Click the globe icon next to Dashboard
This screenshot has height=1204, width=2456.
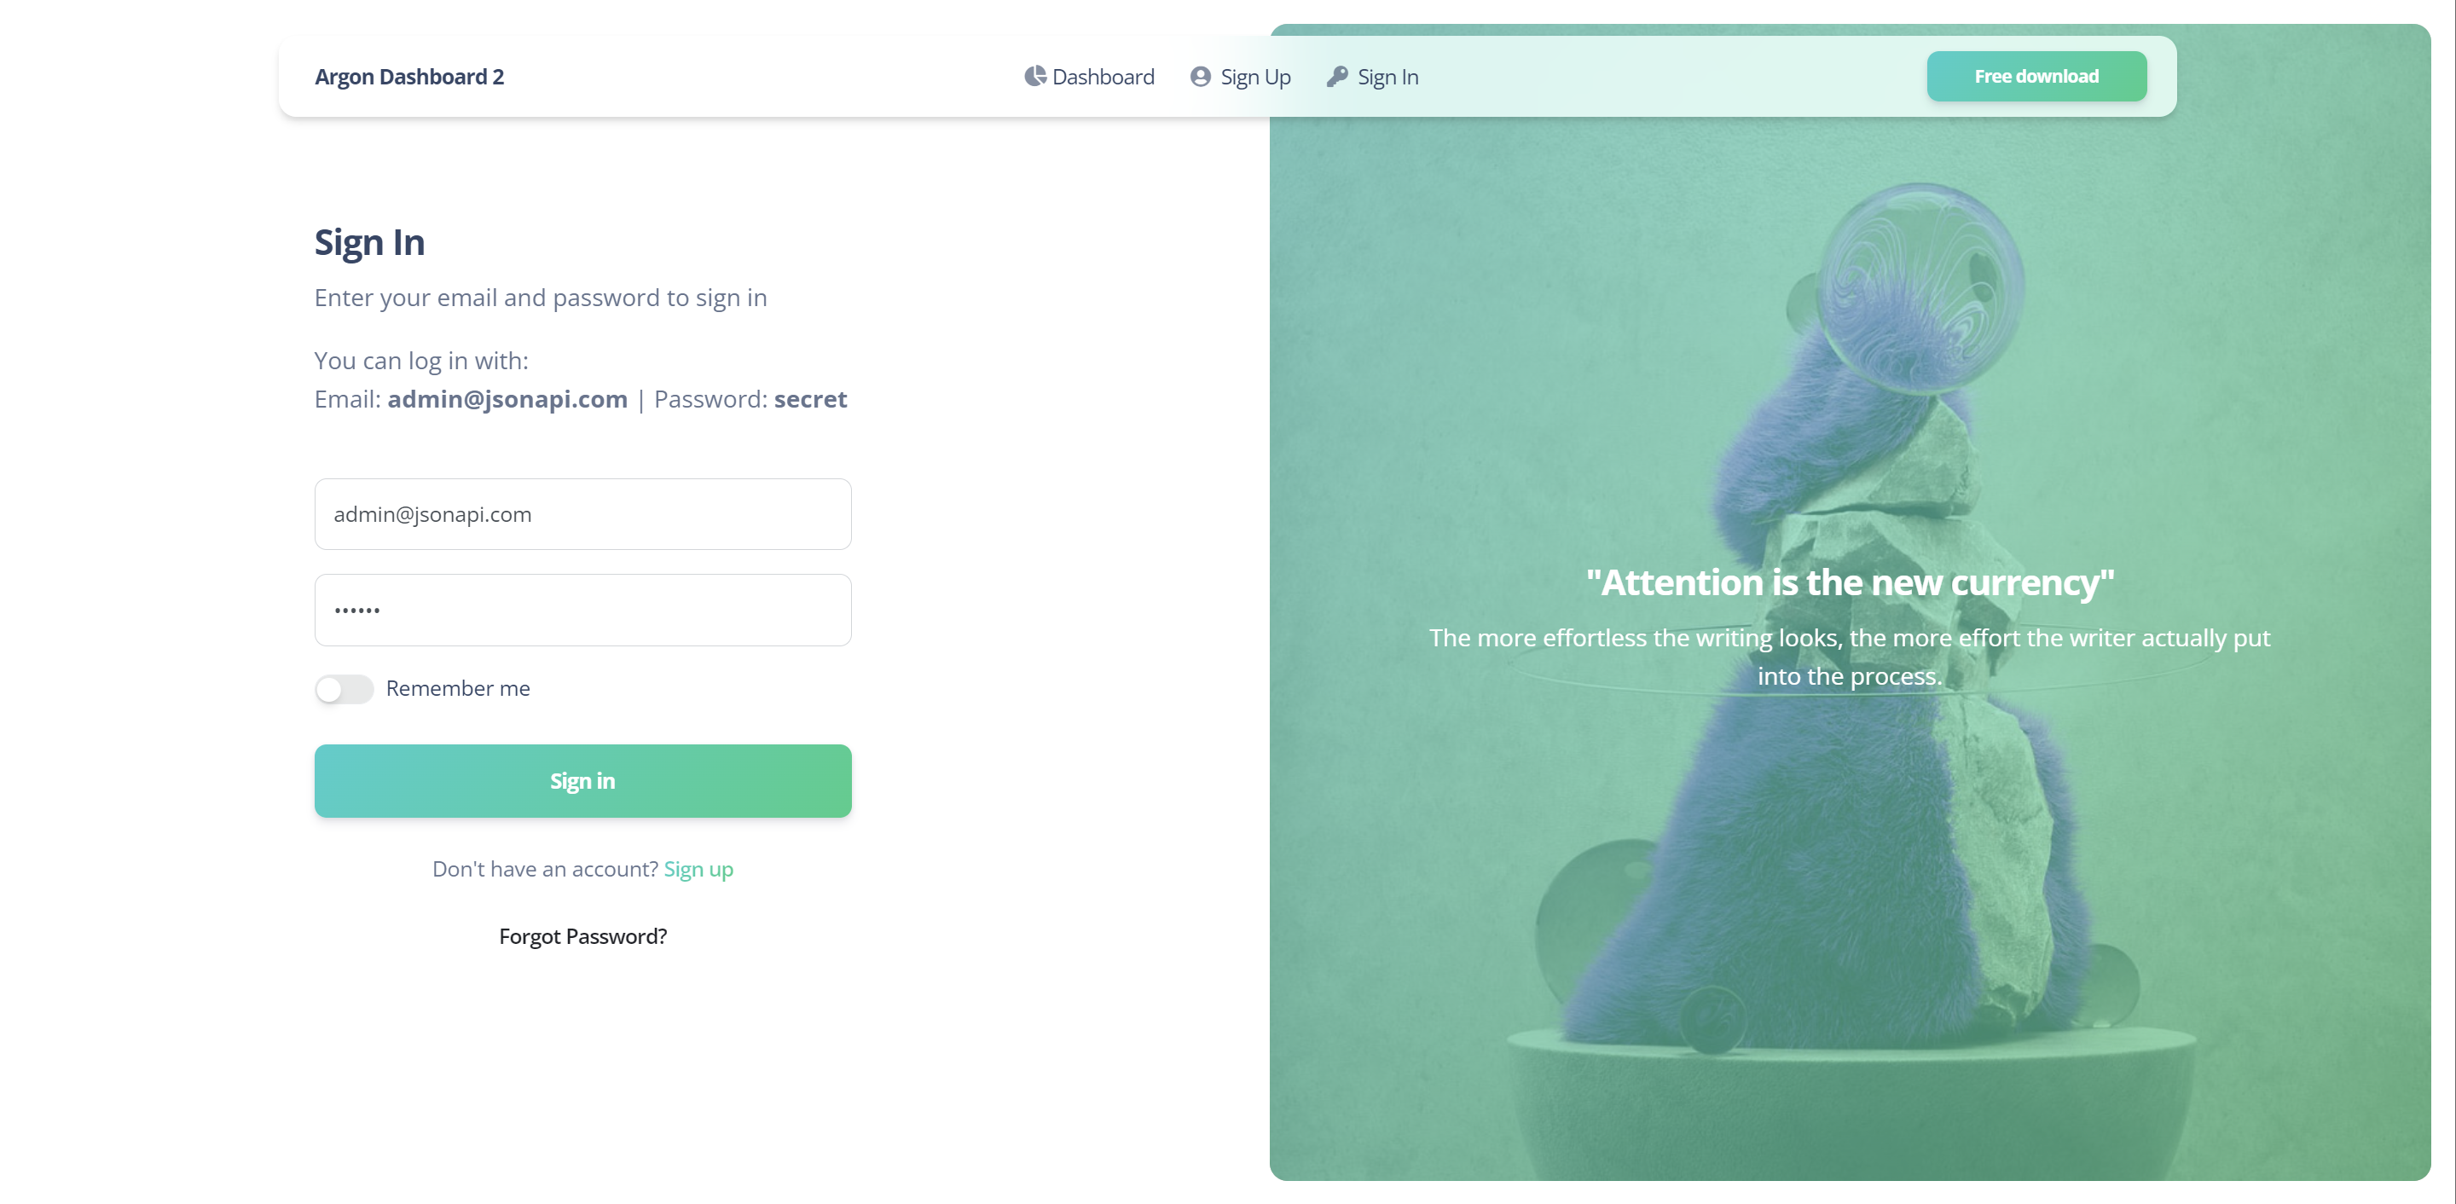tap(1034, 75)
